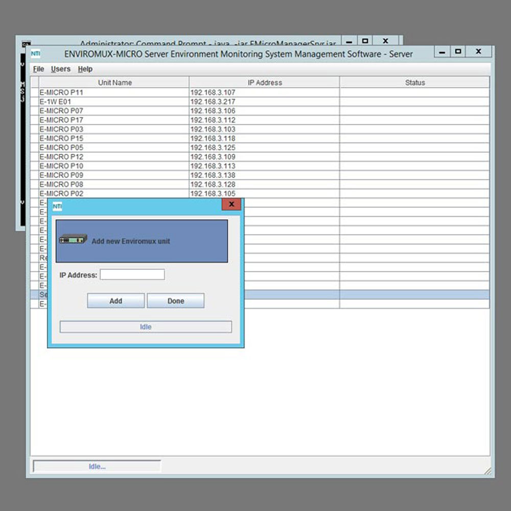
Task: Maximize the Command Prompt window
Action: 365,41
